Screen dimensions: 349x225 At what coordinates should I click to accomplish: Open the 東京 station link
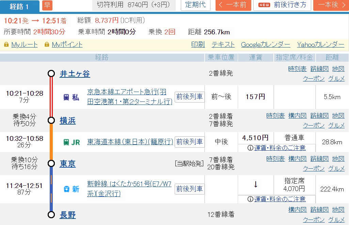pos(68,164)
